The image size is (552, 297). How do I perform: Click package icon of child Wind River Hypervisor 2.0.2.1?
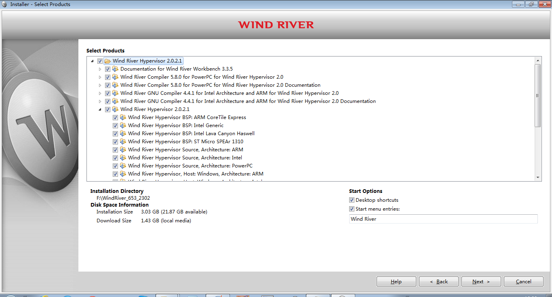pyautogui.click(x=115, y=109)
